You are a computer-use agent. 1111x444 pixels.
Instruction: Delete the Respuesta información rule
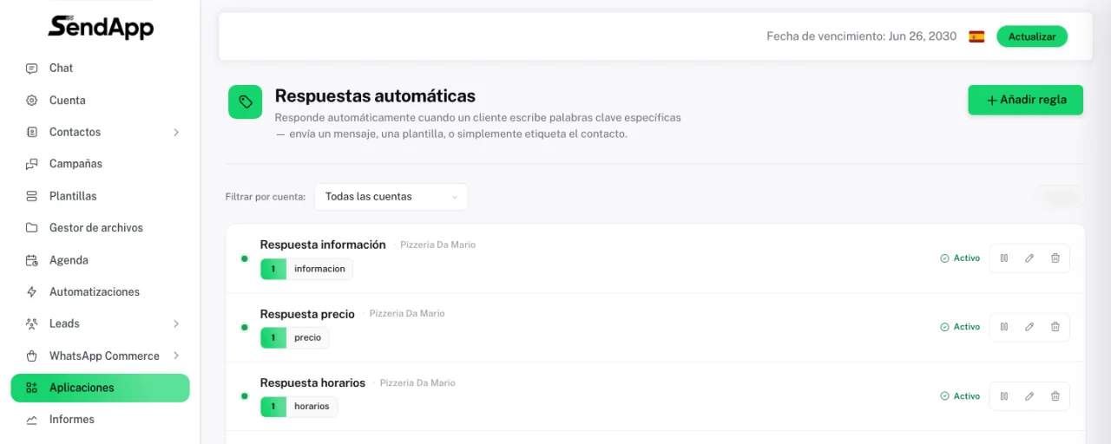click(x=1055, y=258)
